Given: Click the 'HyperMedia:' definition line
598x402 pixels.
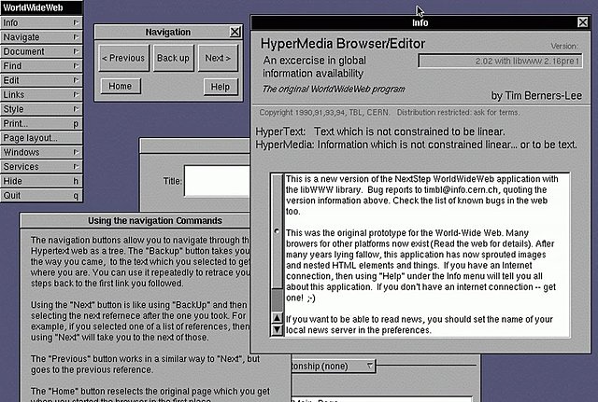Looking at the screenshot, I should coord(416,145).
